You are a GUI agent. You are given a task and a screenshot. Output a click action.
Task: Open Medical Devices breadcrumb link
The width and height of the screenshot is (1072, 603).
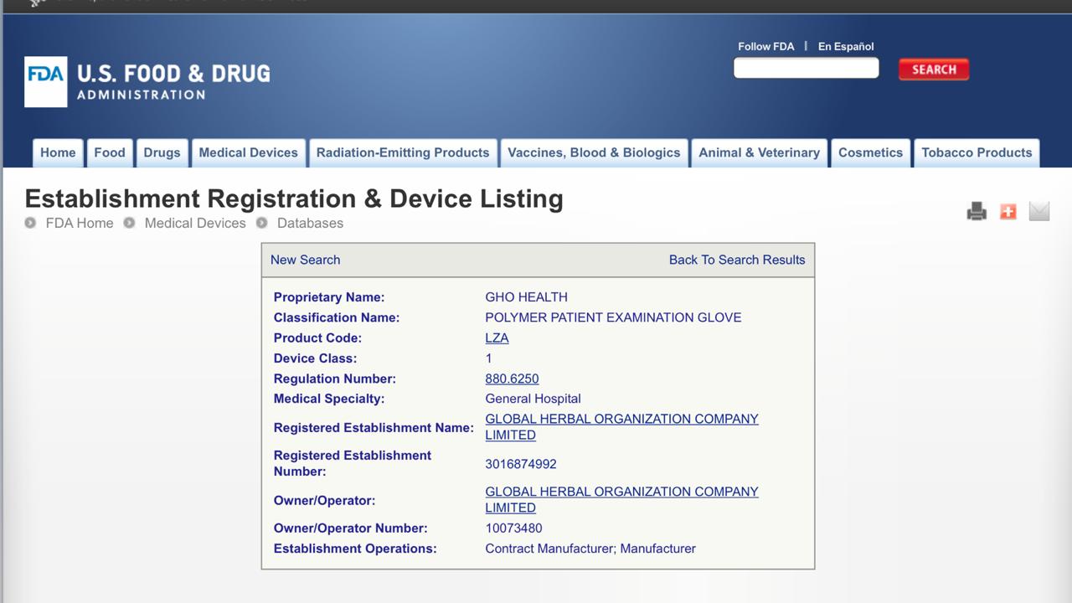[195, 223]
